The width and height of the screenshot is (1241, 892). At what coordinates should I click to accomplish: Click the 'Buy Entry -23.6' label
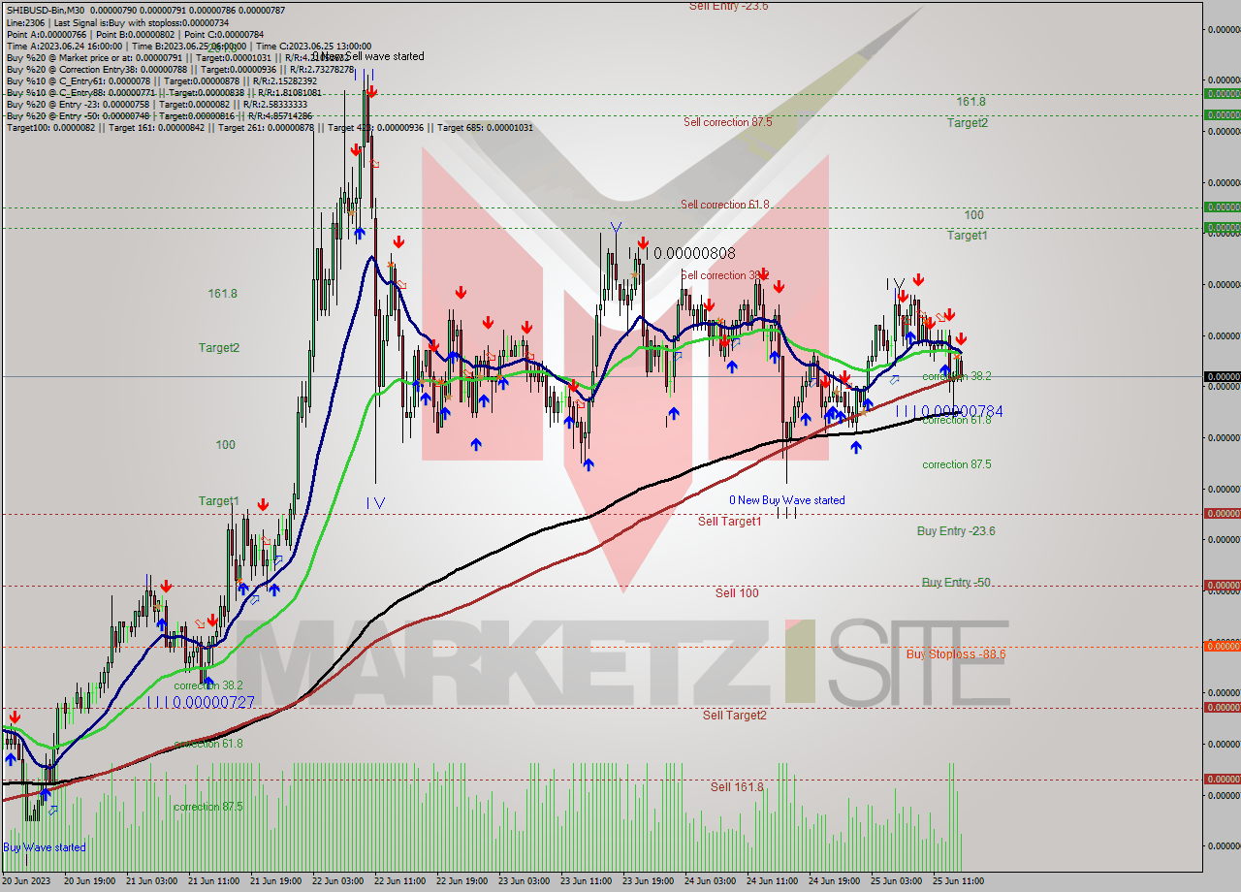pyautogui.click(x=956, y=531)
